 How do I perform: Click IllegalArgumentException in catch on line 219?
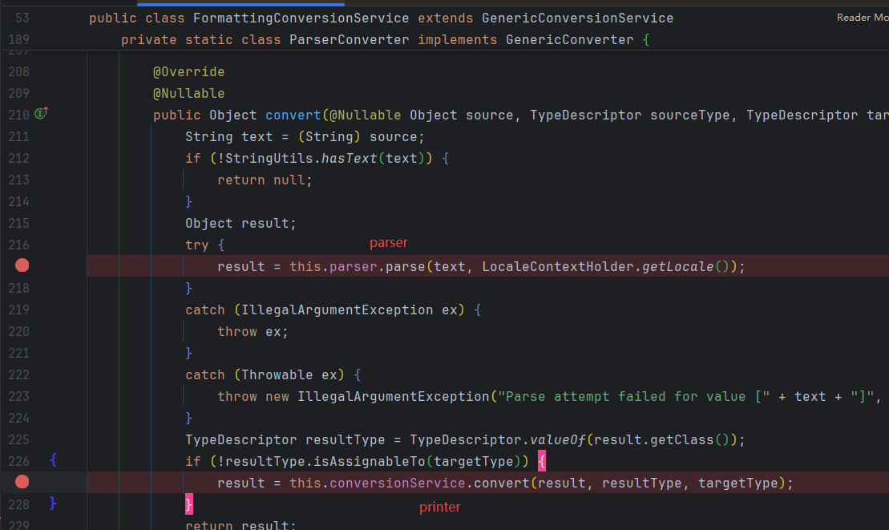337,310
